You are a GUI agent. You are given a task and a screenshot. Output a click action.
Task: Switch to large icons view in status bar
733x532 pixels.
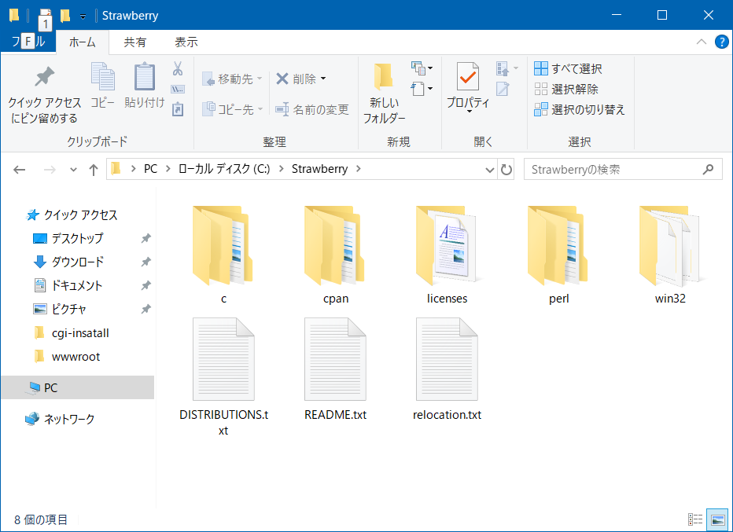click(x=717, y=519)
